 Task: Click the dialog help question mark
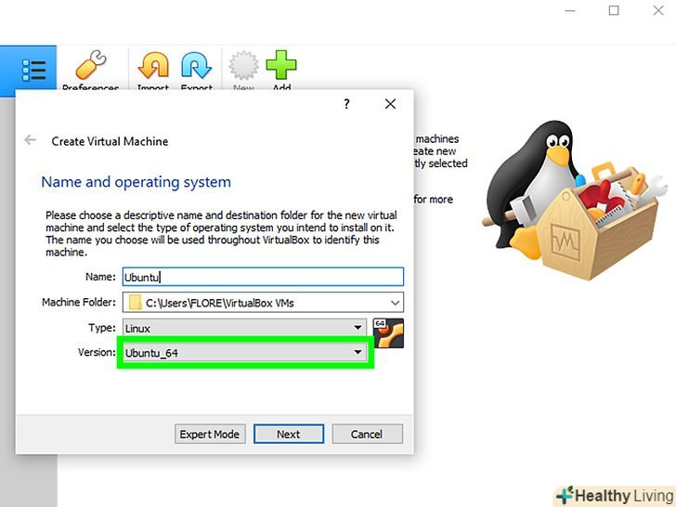[346, 104]
